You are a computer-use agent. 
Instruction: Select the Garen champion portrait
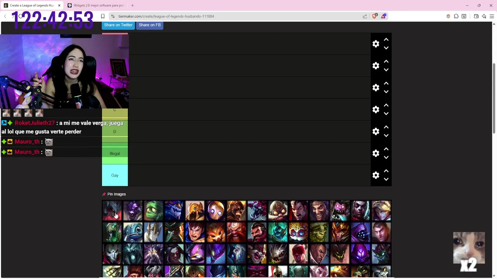tap(195, 232)
